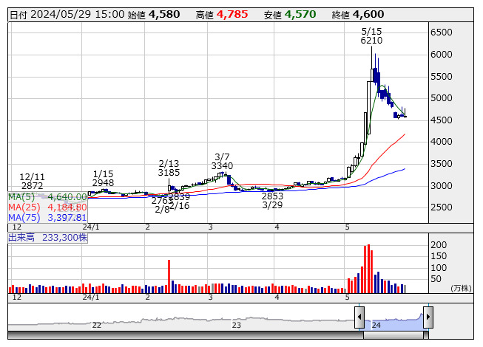The width and height of the screenshot is (483, 347).
Task: Click year 24 in the overview timeline
Action: point(376,325)
